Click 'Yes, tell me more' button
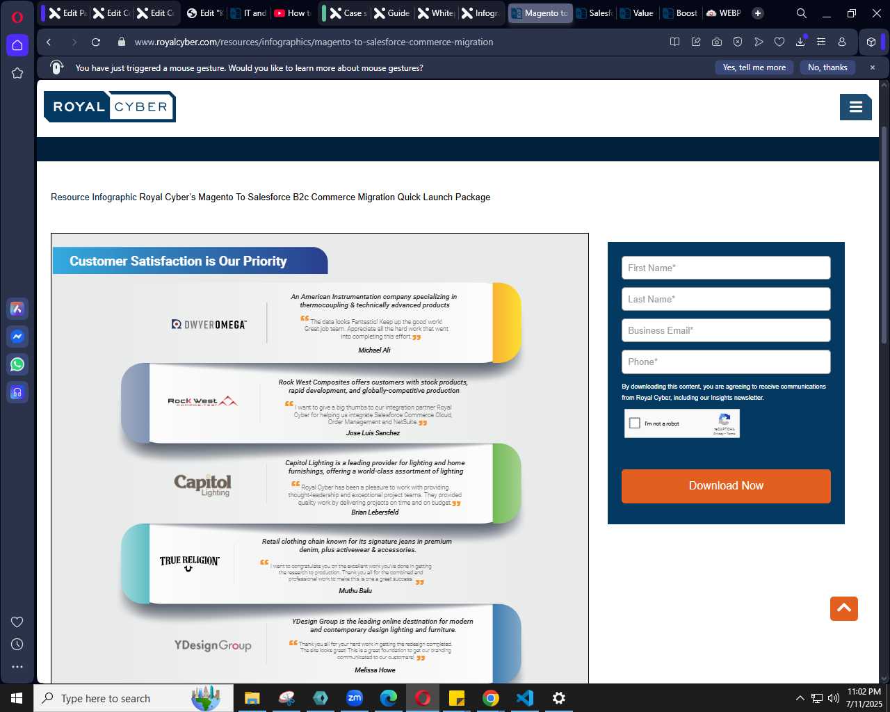 click(x=754, y=67)
